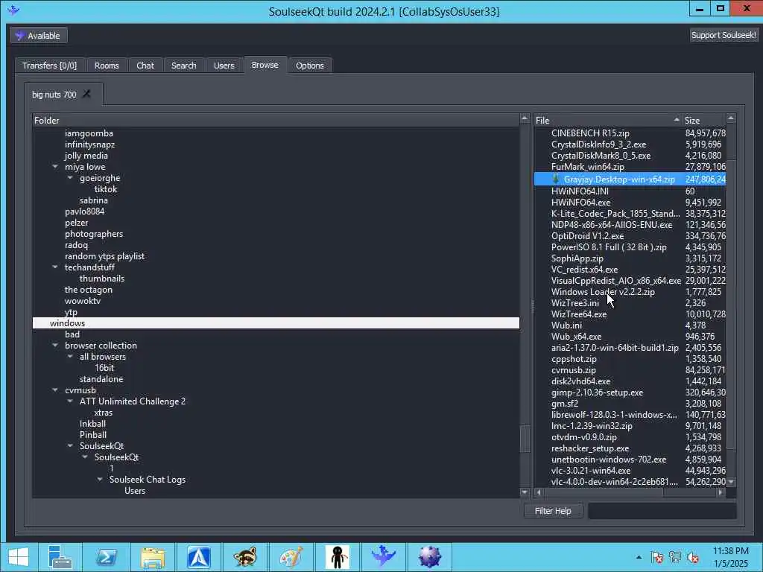Click the network tray icon
The height and width of the screenshot is (572, 763).
tap(675, 557)
